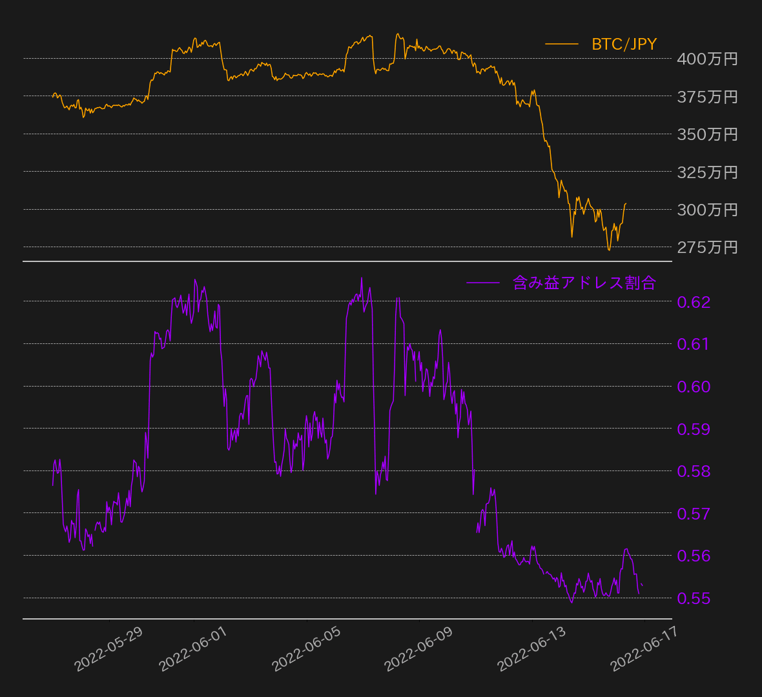Select the 375万円 price axis label
762x697 pixels.
(x=707, y=97)
